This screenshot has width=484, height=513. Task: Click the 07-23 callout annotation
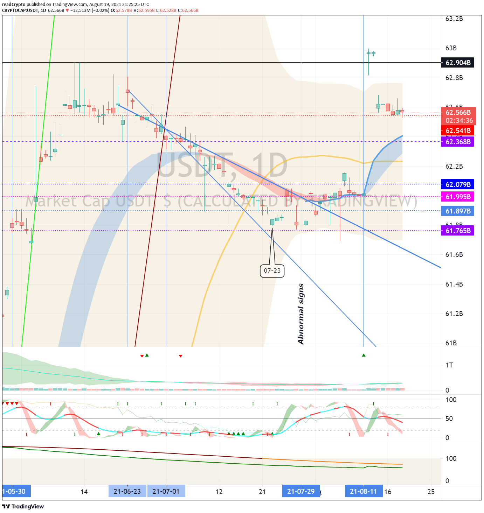point(272,270)
